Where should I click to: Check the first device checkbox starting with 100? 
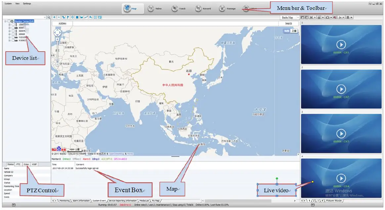tap(13, 24)
